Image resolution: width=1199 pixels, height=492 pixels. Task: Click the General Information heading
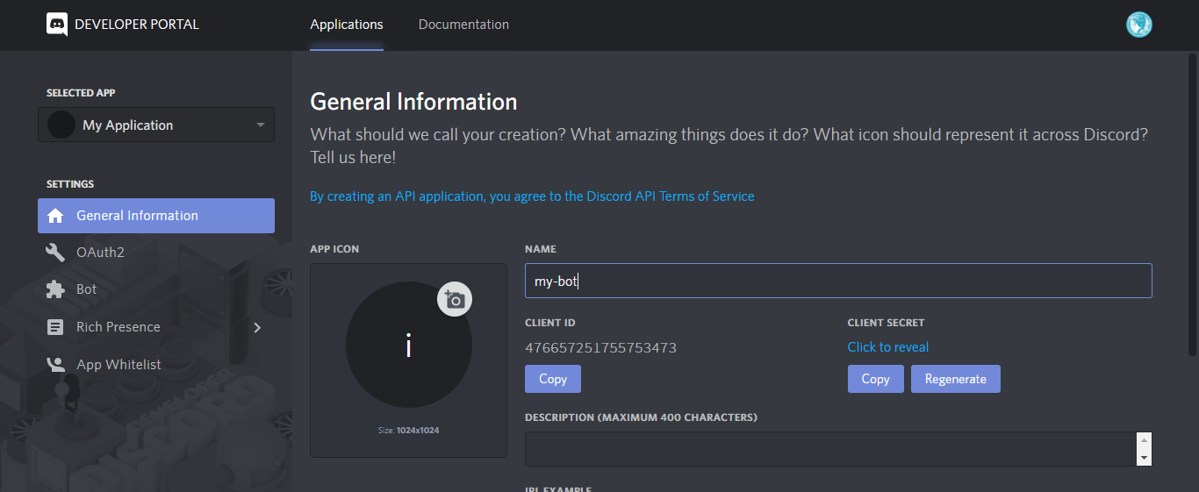pyautogui.click(x=413, y=102)
